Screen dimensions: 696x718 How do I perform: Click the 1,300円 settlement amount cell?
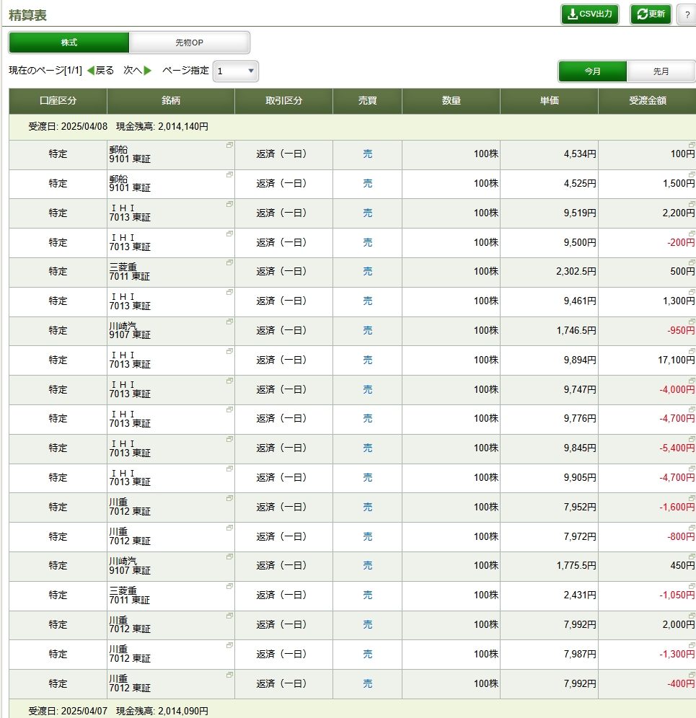point(648,301)
